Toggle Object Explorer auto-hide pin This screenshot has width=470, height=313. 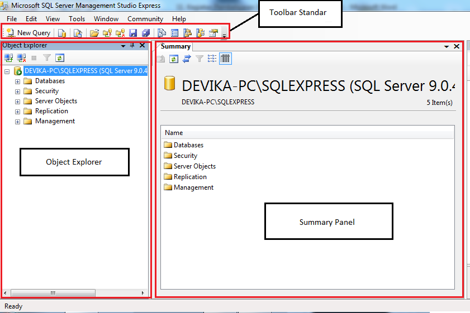132,46
